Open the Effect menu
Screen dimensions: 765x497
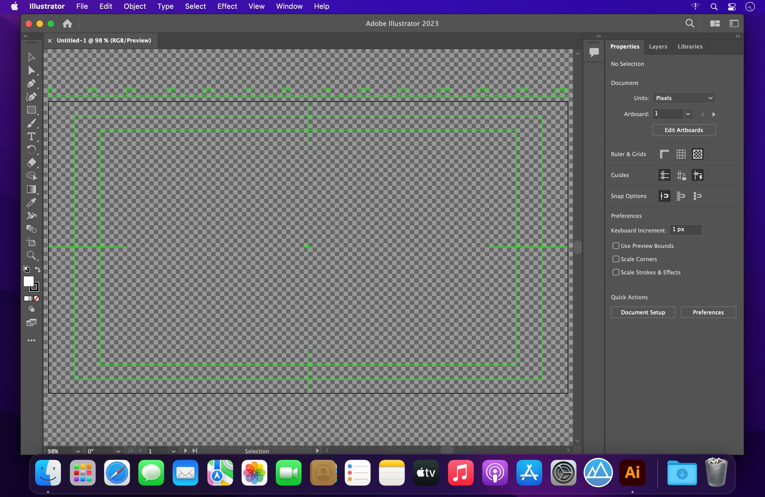click(x=227, y=6)
